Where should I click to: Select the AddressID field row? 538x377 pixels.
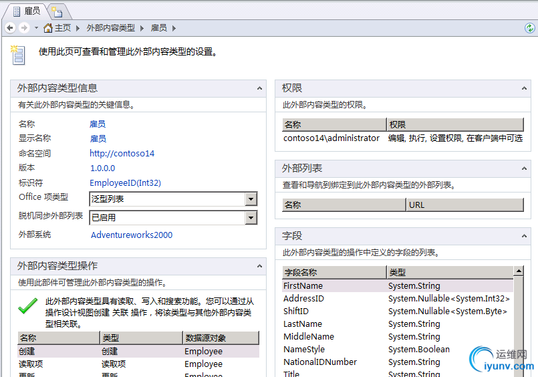398,298
